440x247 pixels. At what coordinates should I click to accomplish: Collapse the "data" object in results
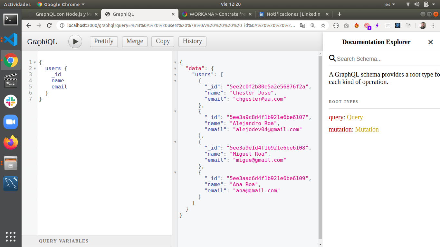(x=175, y=69)
